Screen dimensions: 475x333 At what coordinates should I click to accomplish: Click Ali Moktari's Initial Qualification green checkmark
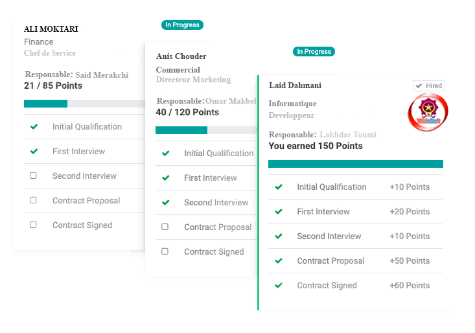click(x=34, y=126)
